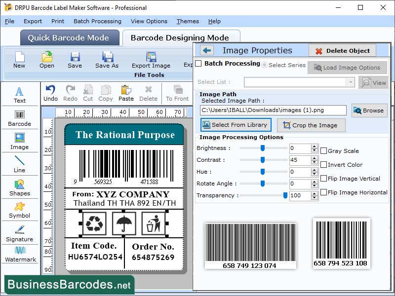Viewport: 395px width, 296px height.
Task: Choose the Image tool from sidebar
Action: [20, 142]
